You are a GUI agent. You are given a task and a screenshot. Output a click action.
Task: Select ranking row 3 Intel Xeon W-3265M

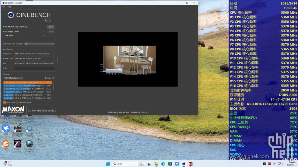[x=28, y=89]
